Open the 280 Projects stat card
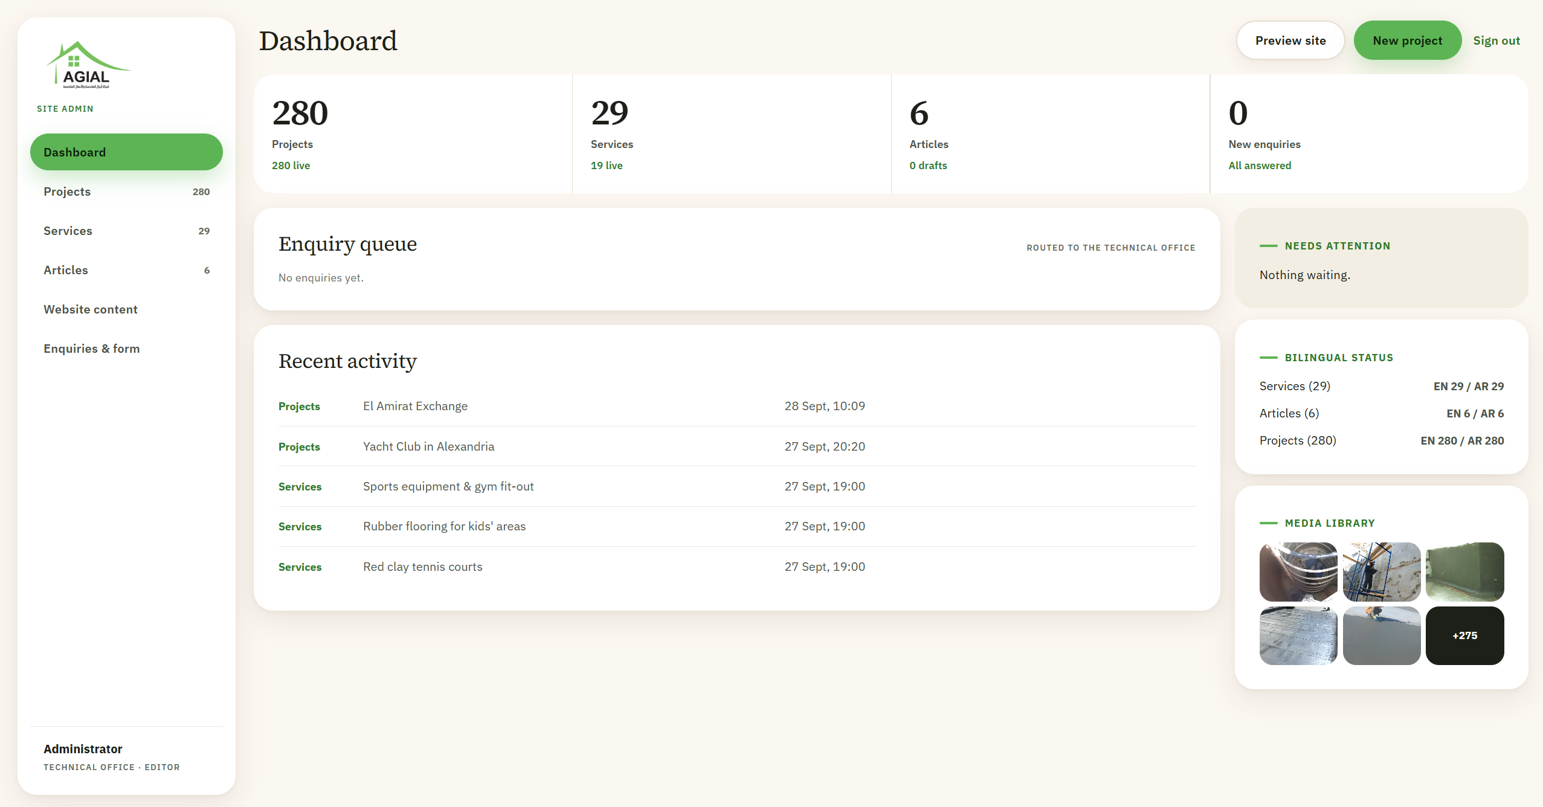 point(413,133)
